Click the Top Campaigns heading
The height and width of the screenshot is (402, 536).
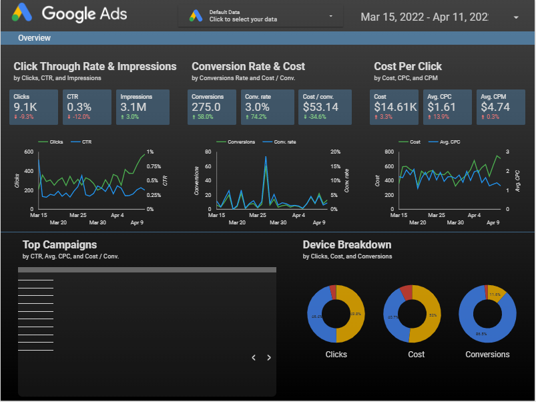60,245
